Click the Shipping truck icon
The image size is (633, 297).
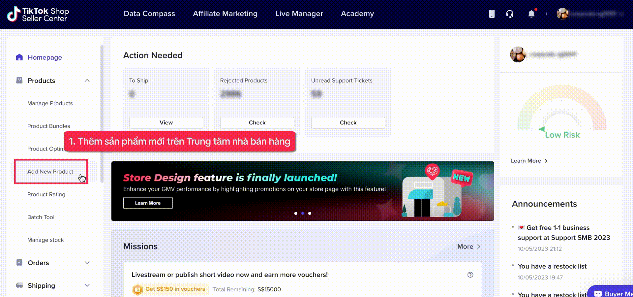click(19, 285)
